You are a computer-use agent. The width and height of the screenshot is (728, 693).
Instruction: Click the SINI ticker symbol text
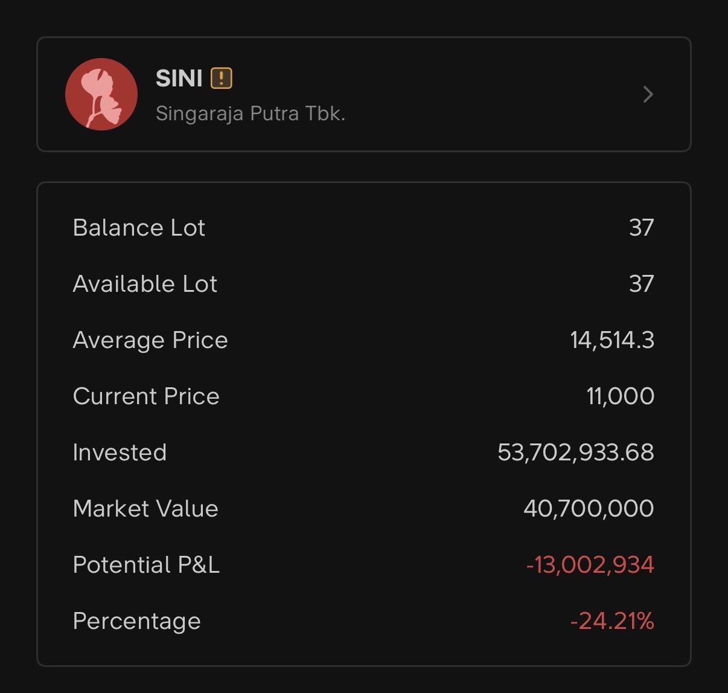(x=179, y=79)
